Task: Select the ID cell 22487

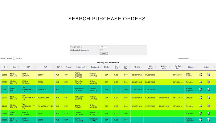Action: point(5,106)
